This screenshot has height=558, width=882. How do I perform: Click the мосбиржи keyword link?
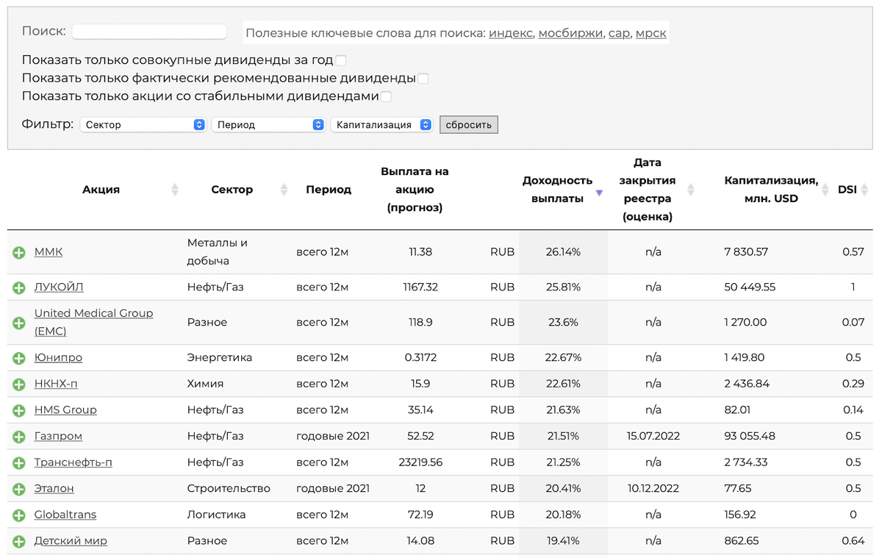pyautogui.click(x=570, y=33)
